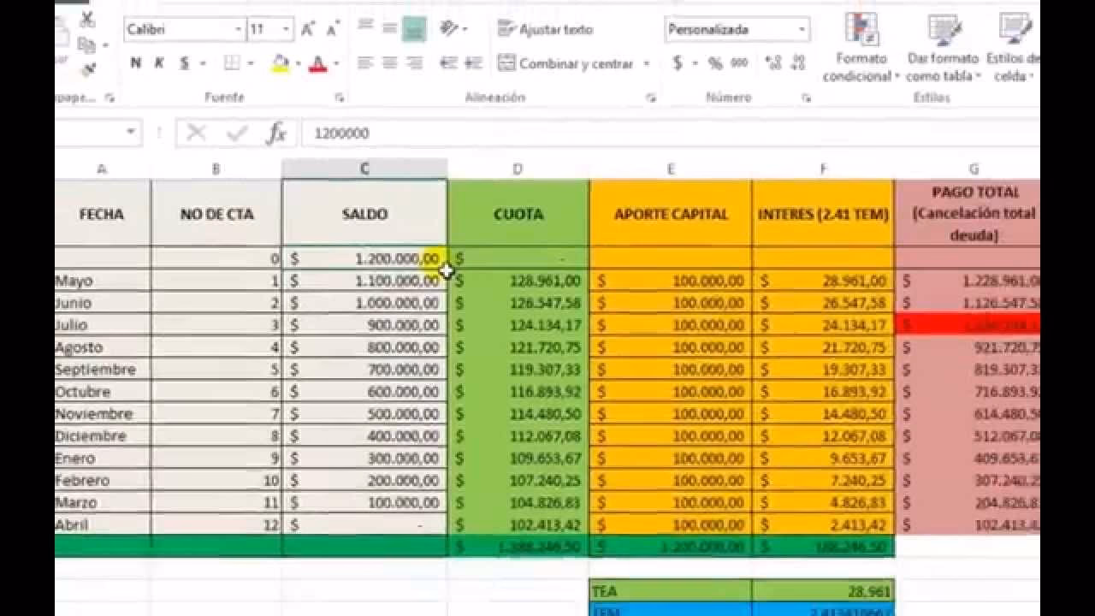Expand the border style dropdown arrow
Image resolution: width=1095 pixels, height=616 pixels.
(251, 62)
